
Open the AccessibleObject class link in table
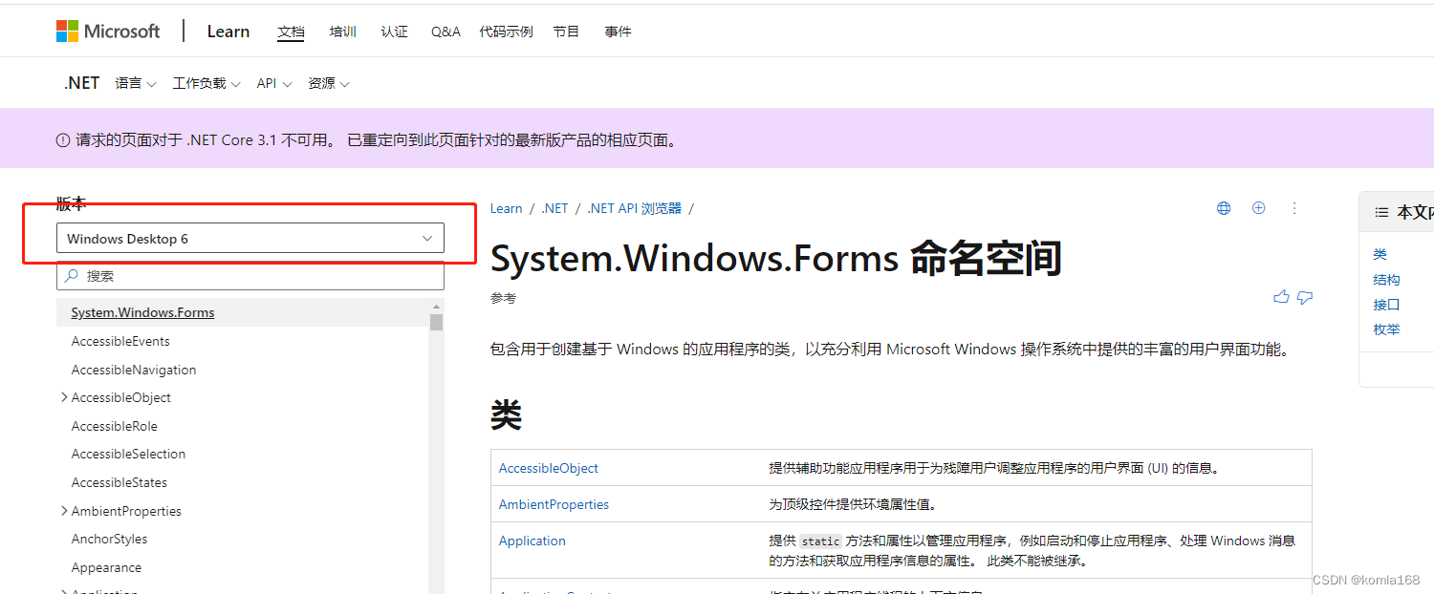coord(549,468)
